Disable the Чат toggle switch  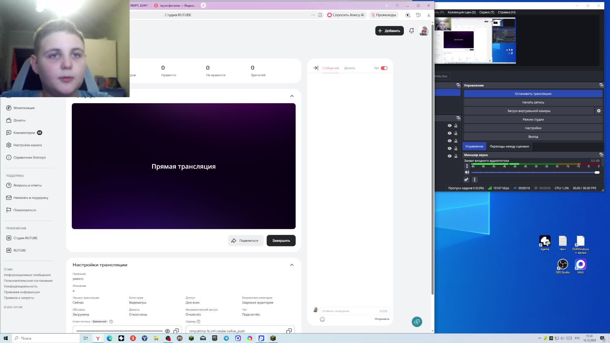coord(384,68)
